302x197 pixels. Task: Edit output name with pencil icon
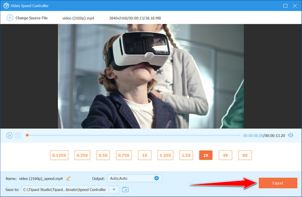[68, 178]
